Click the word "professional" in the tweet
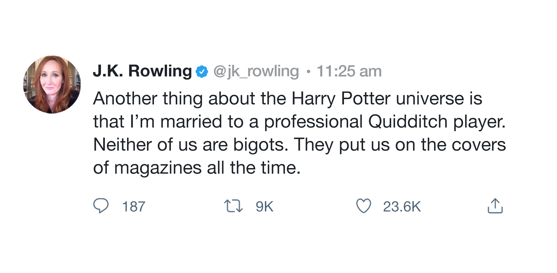The width and height of the screenshot is (557, 273). coord(313,122)
